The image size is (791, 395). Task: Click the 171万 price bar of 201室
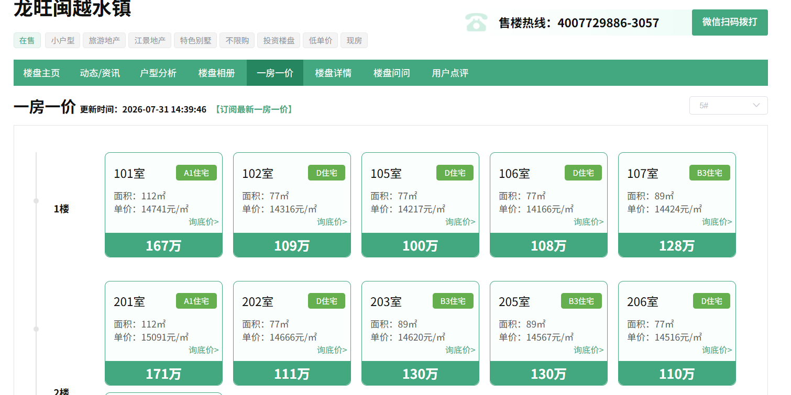tap(163, 374)
